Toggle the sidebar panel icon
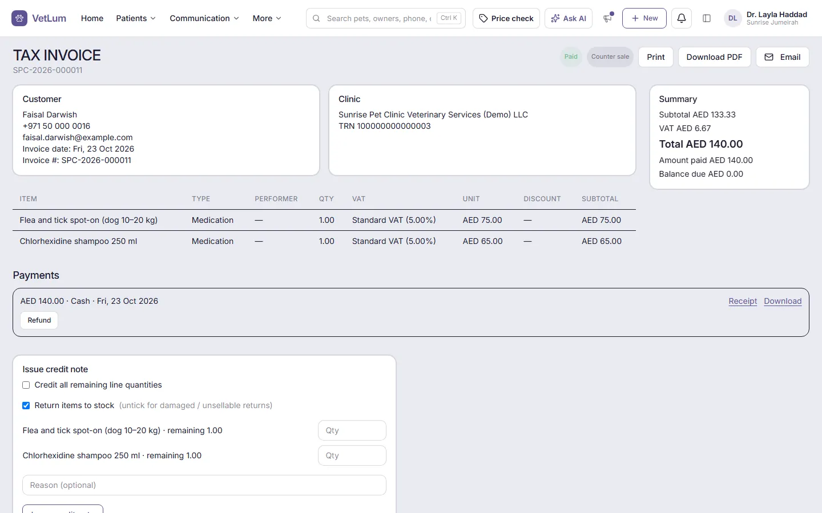The height and width of the screenshot is (513, 822). point(707,18)
